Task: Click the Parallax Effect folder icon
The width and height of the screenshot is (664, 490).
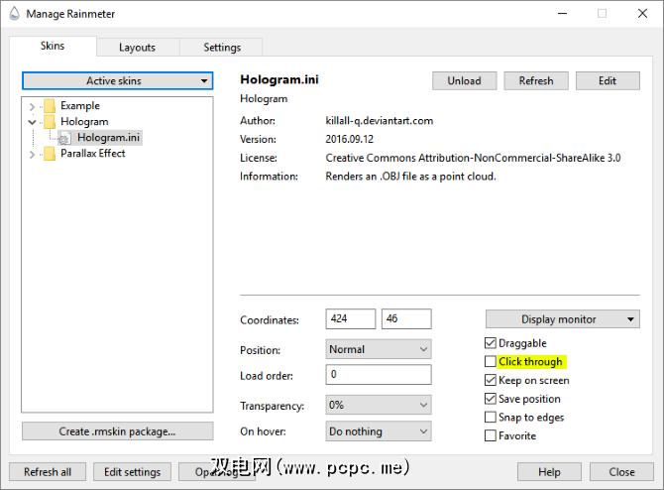Action: click(x=50, y=154)
